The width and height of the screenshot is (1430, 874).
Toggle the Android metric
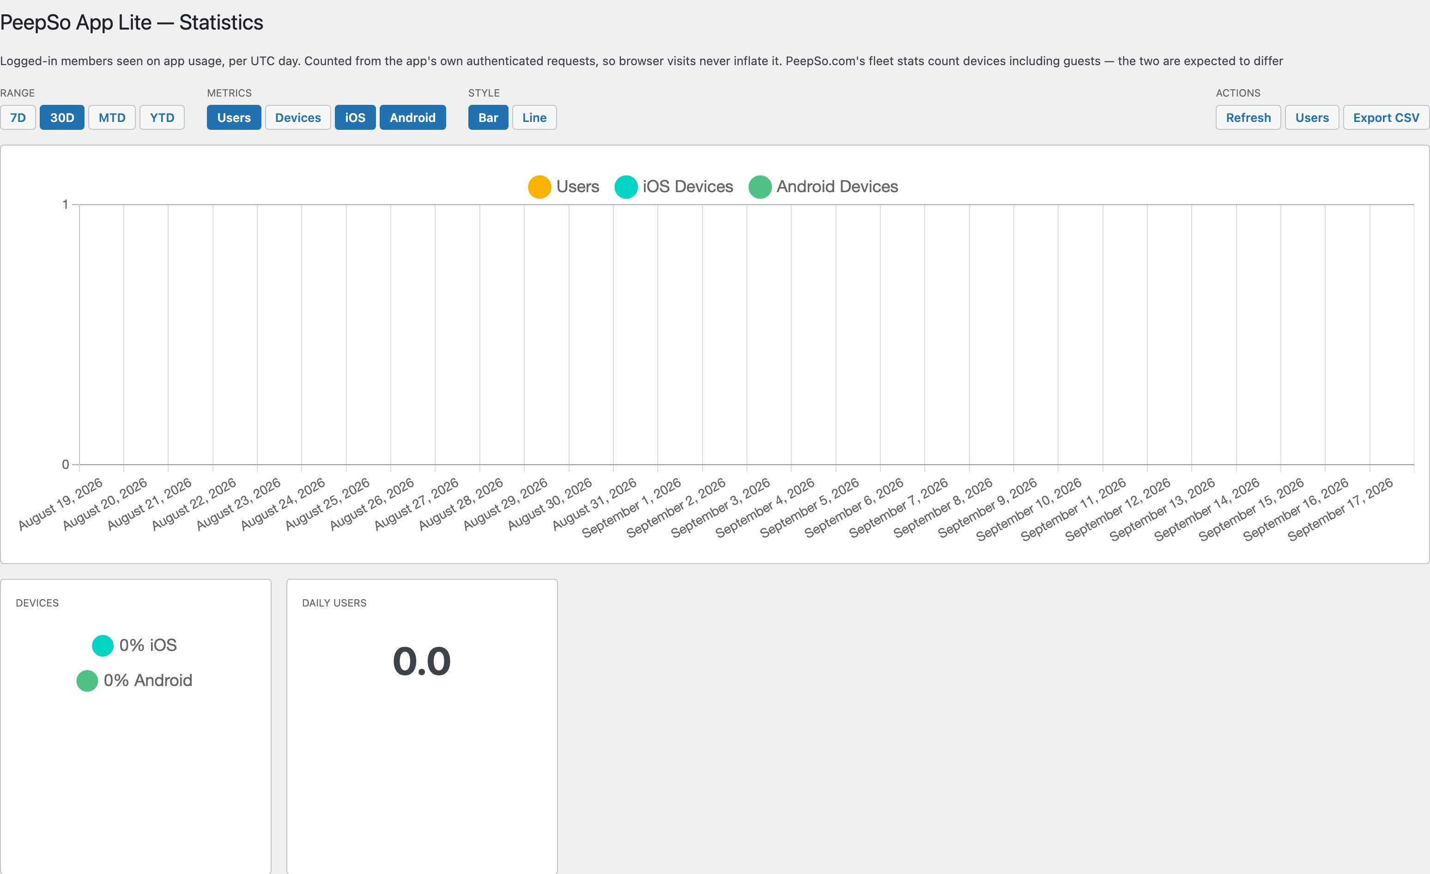(412, 118)
